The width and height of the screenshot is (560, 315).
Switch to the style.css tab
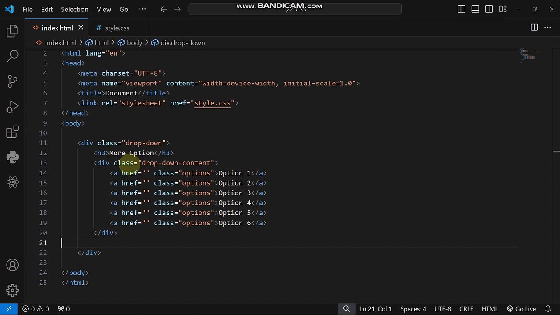[x=117, y=28]
